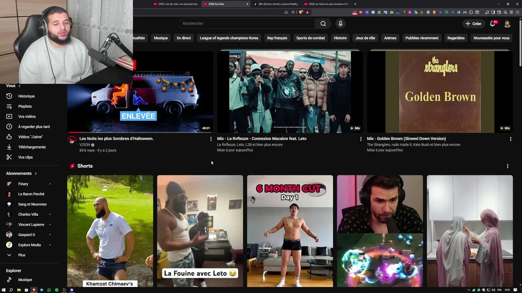
Task: Select the Publiées récemment chip
Action: [422, 38]
